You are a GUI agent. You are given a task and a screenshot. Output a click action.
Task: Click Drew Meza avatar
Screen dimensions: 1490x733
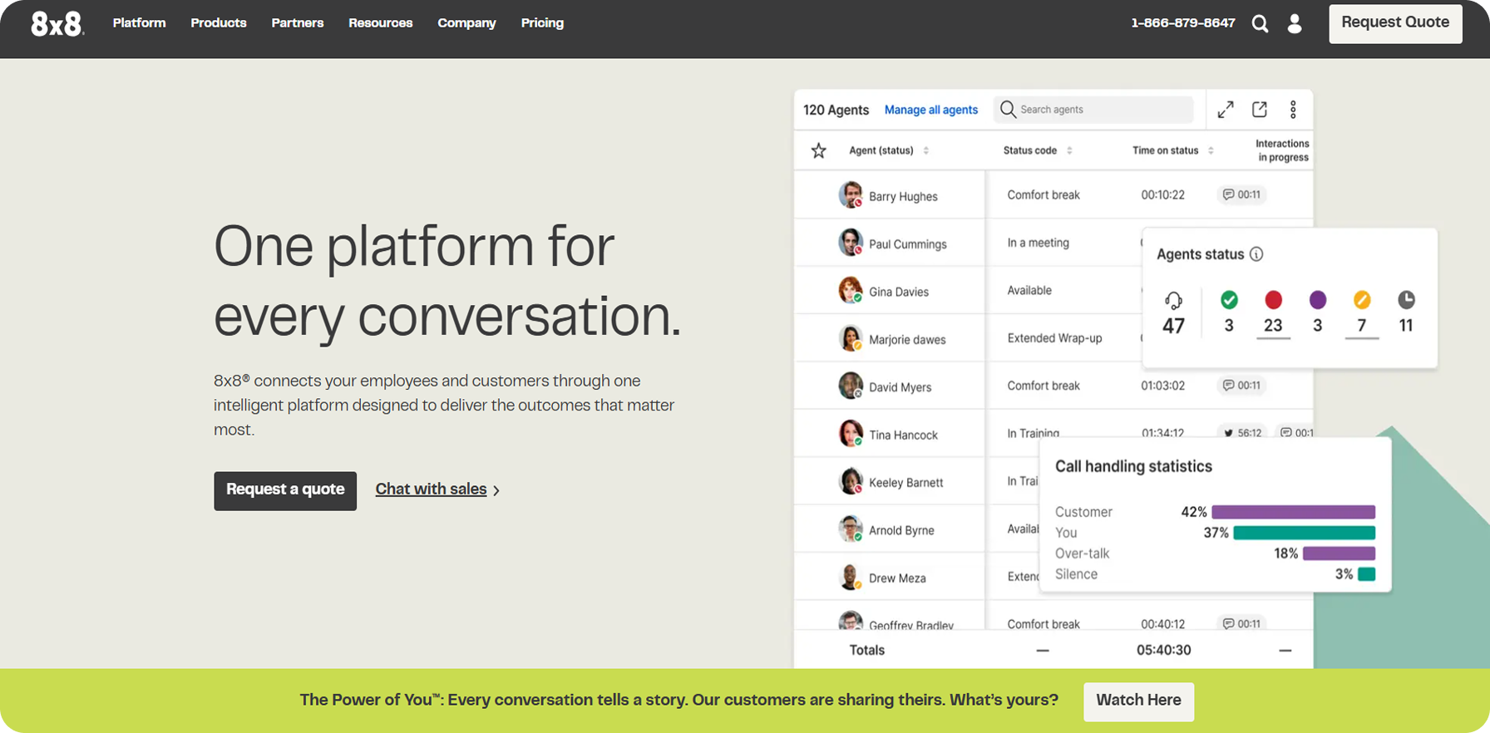coord(851,576)
